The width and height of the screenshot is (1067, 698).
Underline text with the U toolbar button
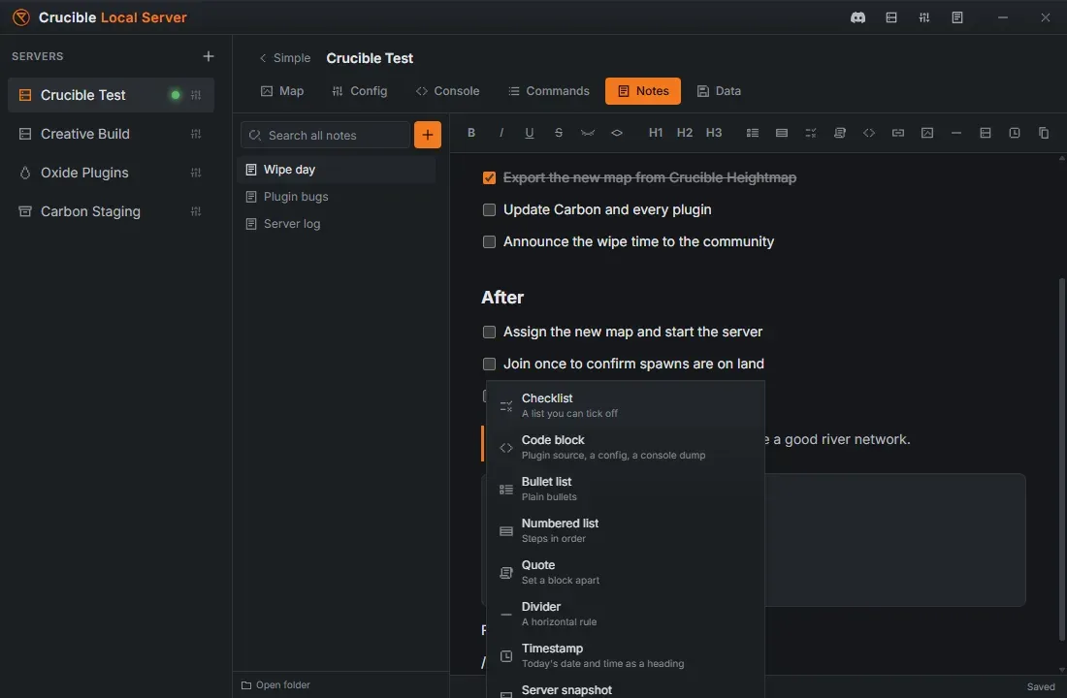click(x=530, y=133)
